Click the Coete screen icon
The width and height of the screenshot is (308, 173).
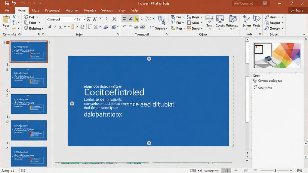tap(220, 19)
